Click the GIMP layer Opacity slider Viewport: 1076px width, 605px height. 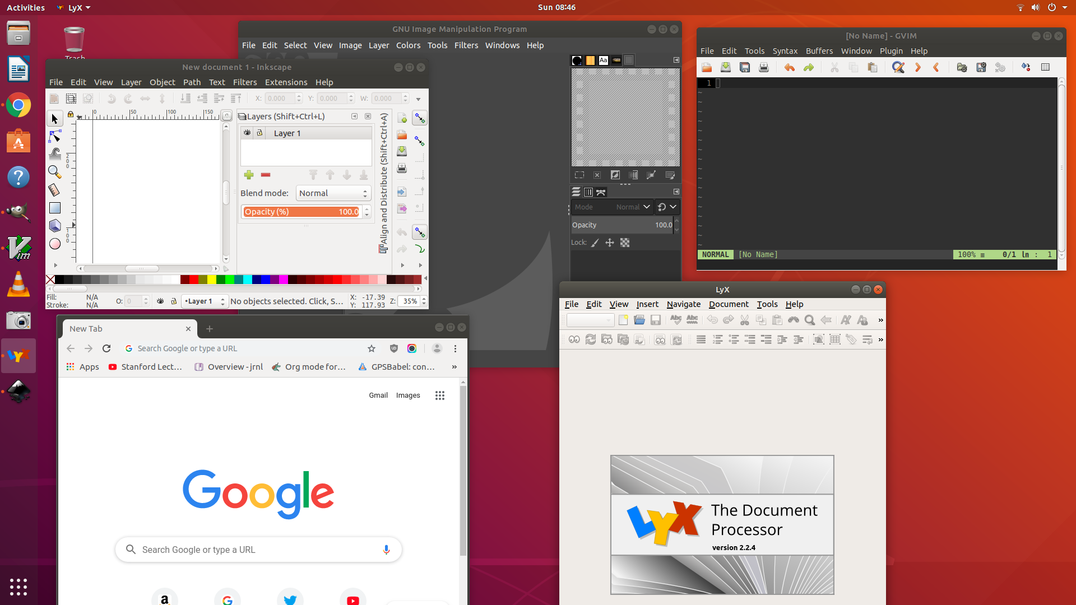622,225
